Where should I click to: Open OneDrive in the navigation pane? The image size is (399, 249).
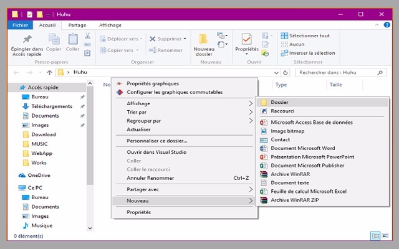coord(39,175)
